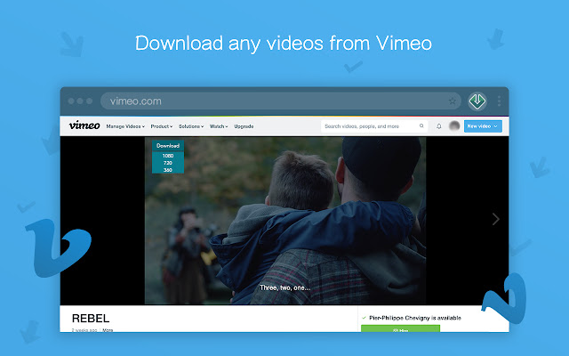Open notifications via the bell icon
The height and width of the screenshot is (356, 569).
[x=438, y=126]
